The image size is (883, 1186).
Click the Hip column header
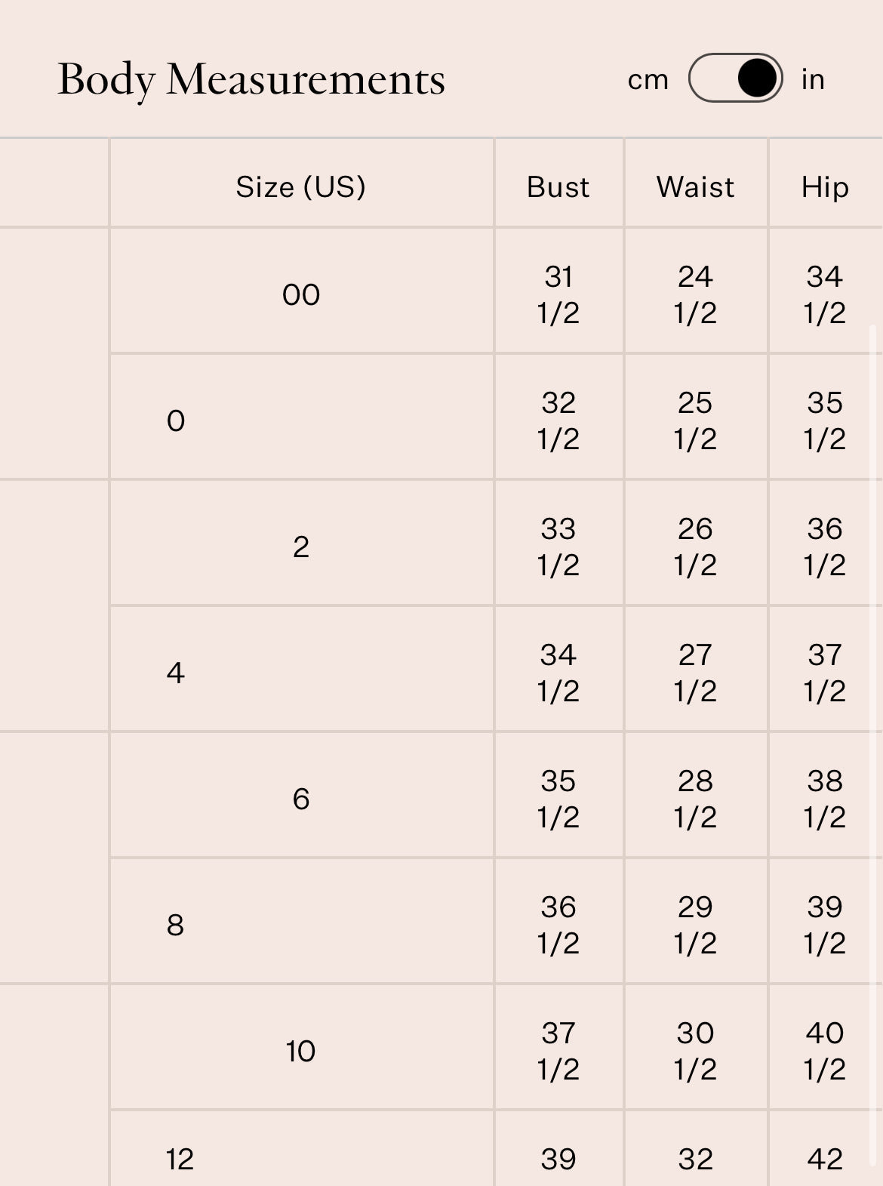[x=825, y=186]
